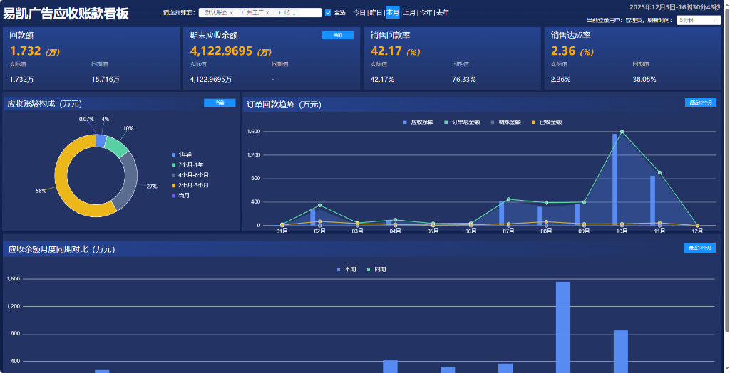The image size is (730, 373).
Task: Toggle the 2个月-3个月 legend entry
Action: (x=190, y=185)
